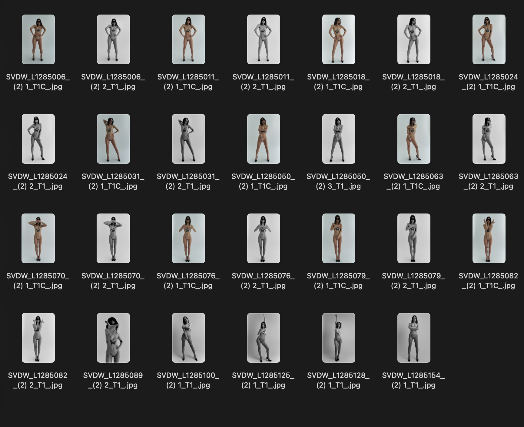524x427 pixels.
Task: Click filename SVDW_L1285076_(2) 2_T1_.jpg
Action: [263, 281]
